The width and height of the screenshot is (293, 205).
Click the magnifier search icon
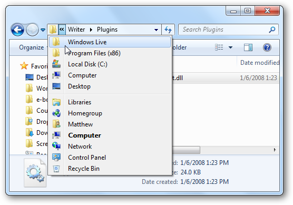tap(272, 30)
